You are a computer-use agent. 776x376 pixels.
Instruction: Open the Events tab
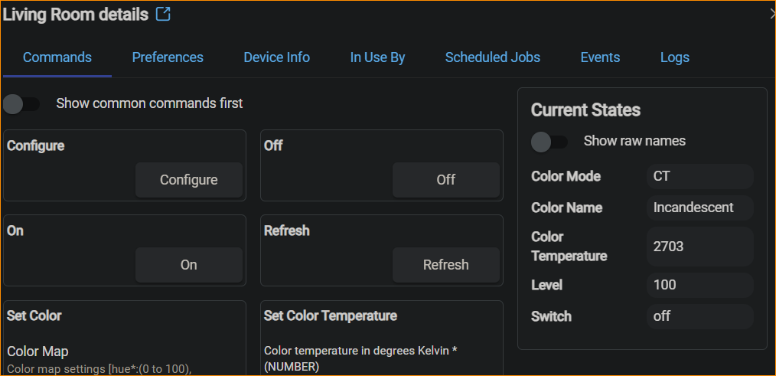point(600,57)
